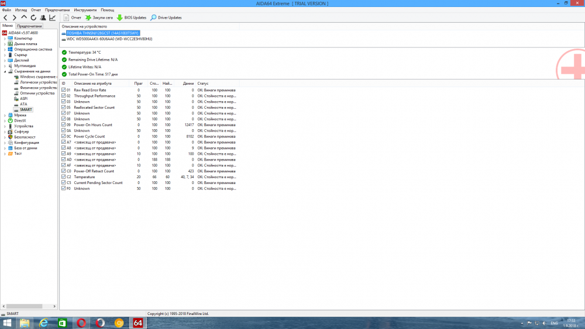Sort by the Статус column header
The image size is (585, 329).
pyautogui.click(x=218, y=84)
